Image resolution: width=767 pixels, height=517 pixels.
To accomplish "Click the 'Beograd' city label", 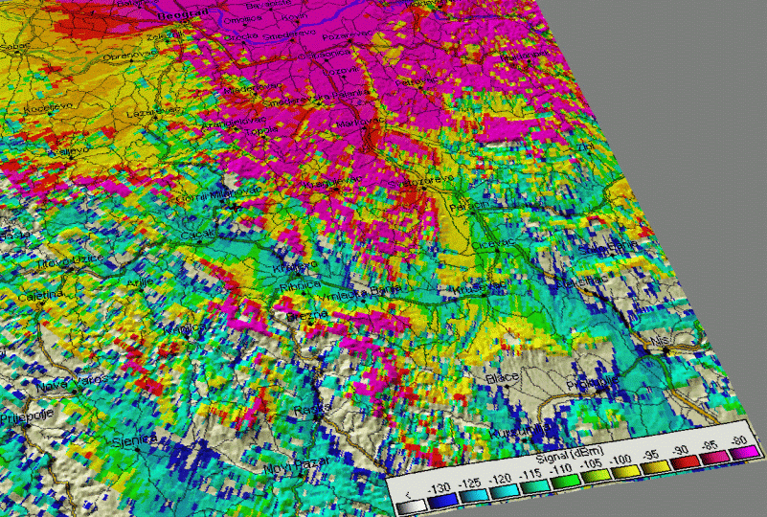I will (x=183, y=14).
